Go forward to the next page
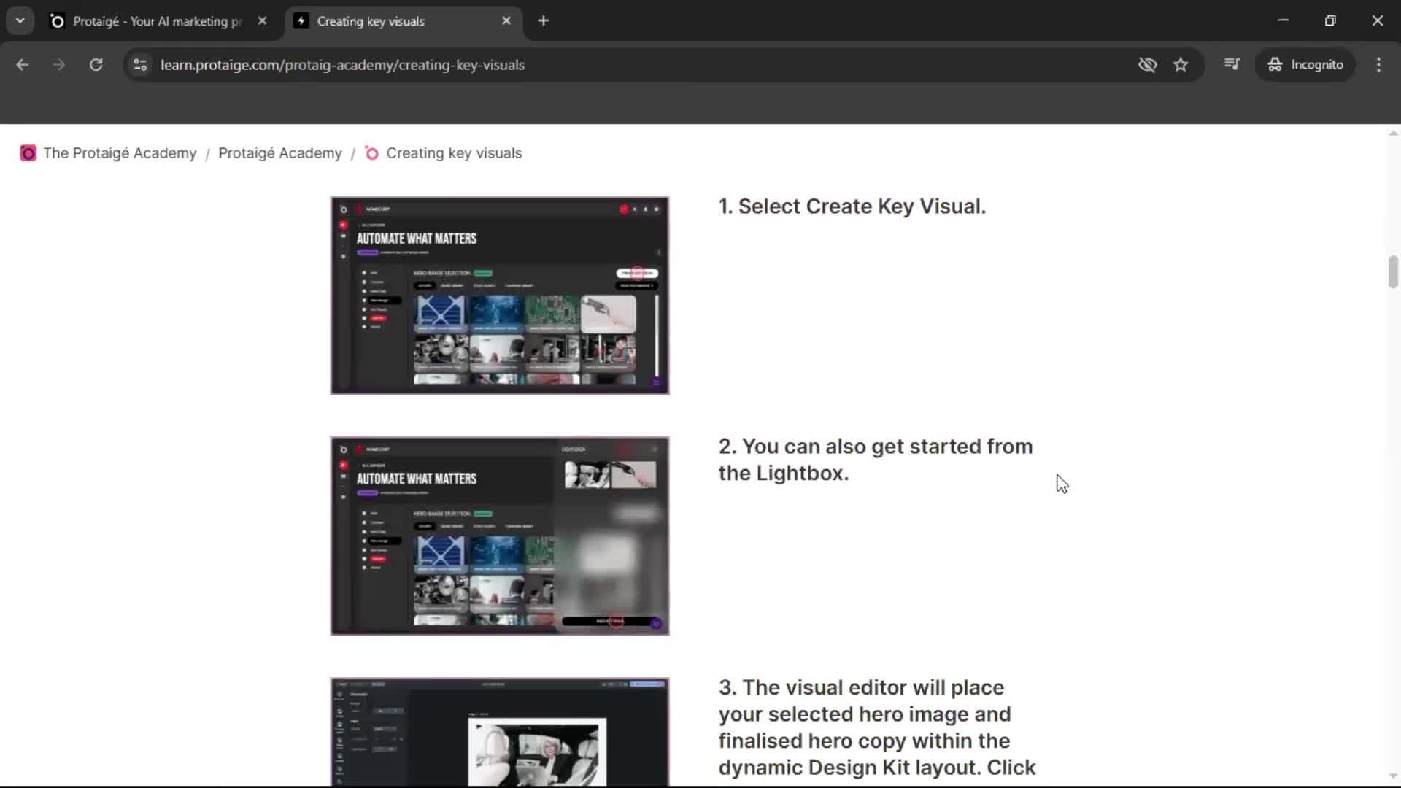Viewport: 1401px width, 788px height. pyautogui.click(x=58, y=64)
